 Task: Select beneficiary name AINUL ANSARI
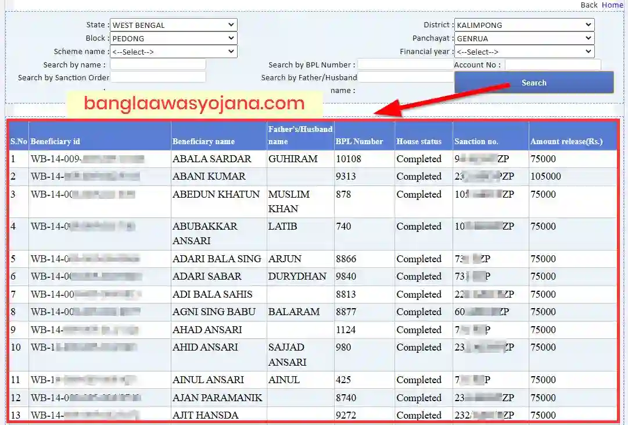pos(208,380)
